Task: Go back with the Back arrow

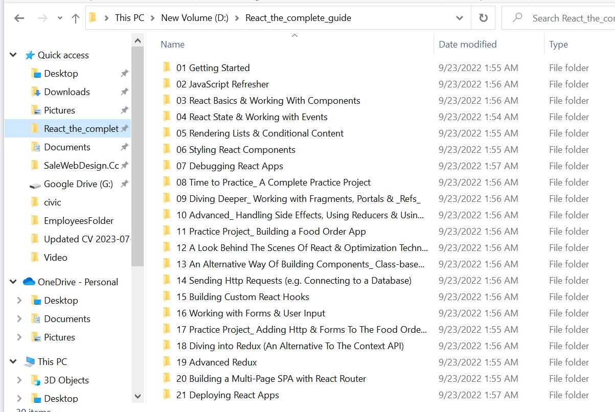Action: point(19,18)
